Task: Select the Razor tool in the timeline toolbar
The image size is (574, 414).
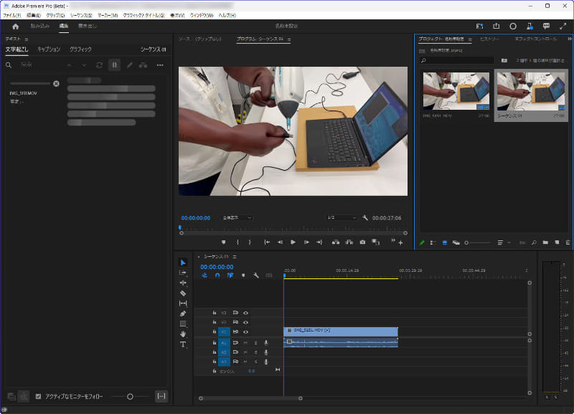Action: (x=184, y=291)
